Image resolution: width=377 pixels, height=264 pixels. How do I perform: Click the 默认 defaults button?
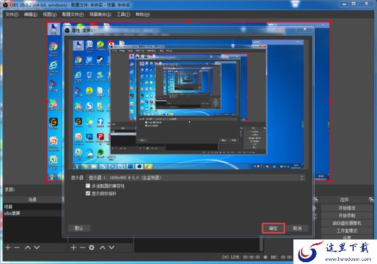79,228
